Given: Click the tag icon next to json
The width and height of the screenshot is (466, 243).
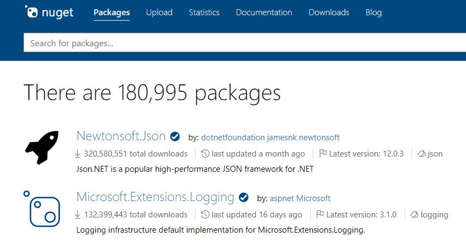Looking at the screenshot, I should point(421,154).
